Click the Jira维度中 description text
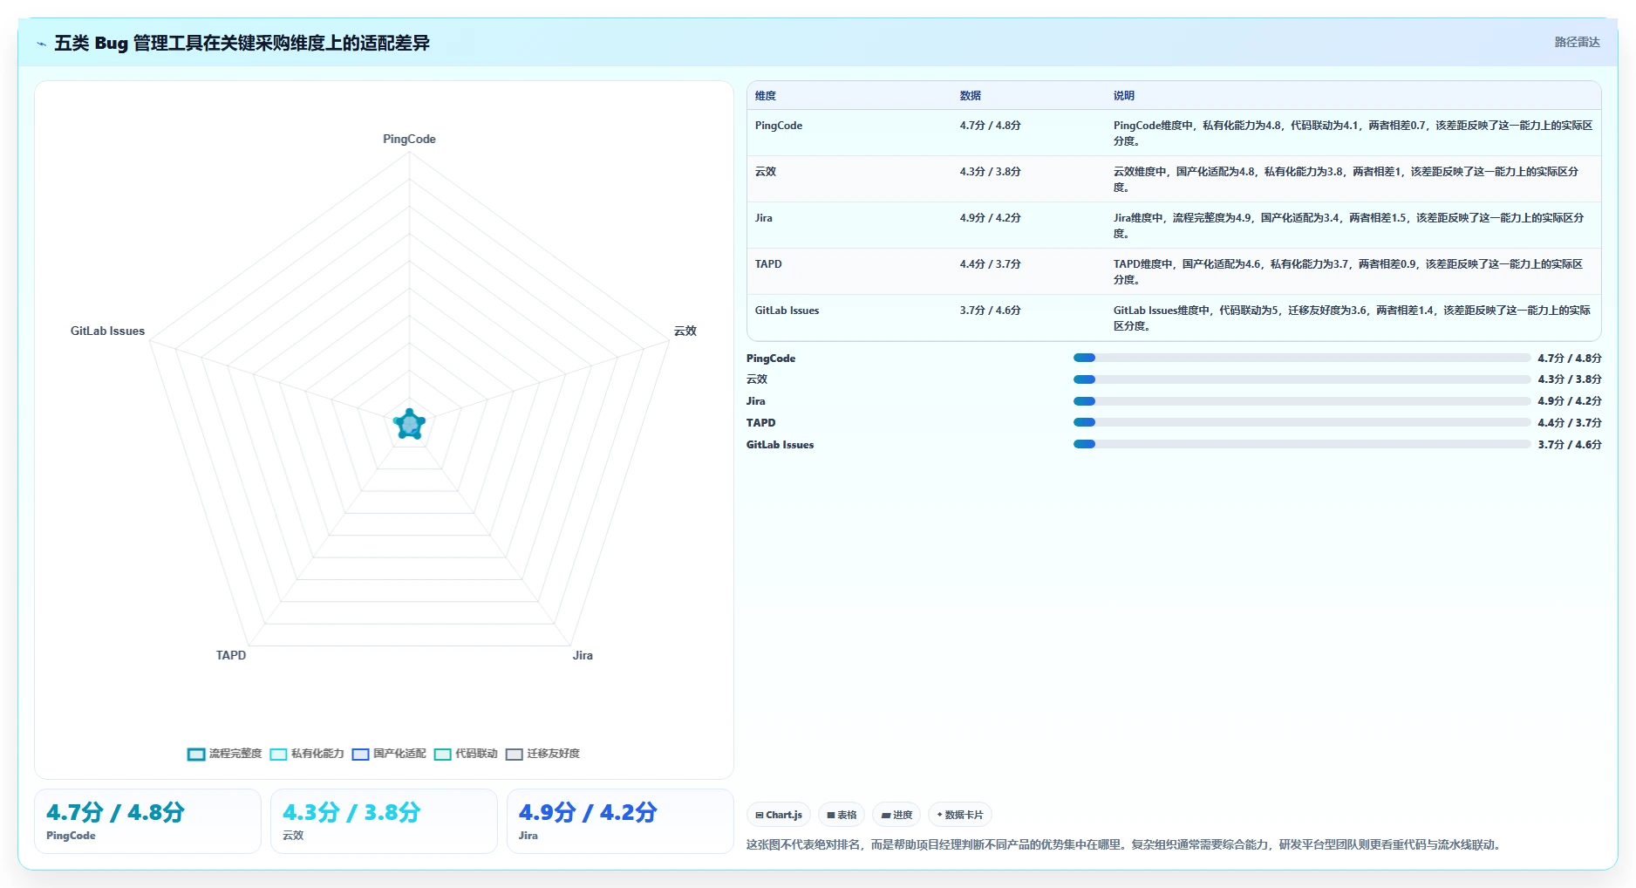This screenshot has height=888, width=1636. pos(1348,226)
